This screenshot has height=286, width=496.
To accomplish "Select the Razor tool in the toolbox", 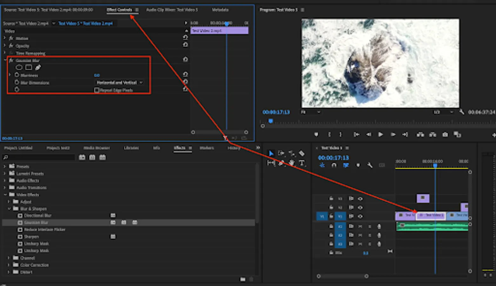I will coord(302,153).
